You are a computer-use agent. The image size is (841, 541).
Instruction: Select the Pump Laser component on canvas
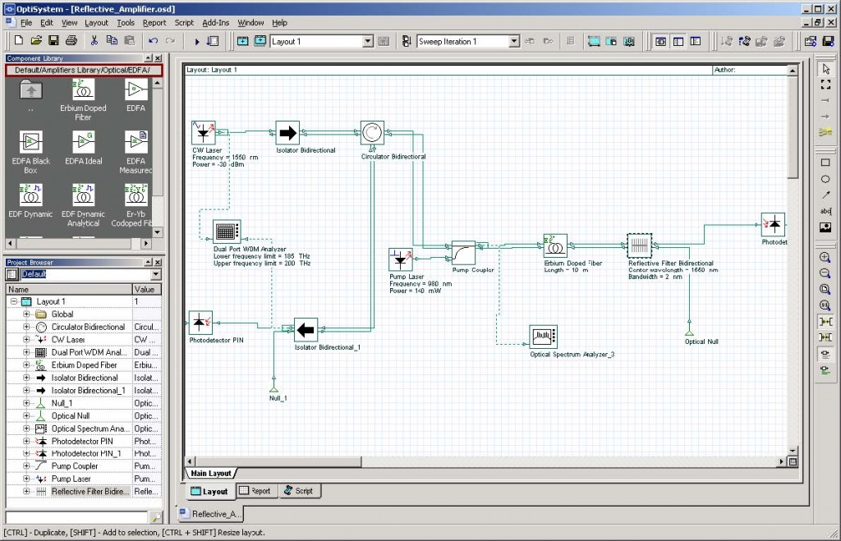(x=401, y=260)
